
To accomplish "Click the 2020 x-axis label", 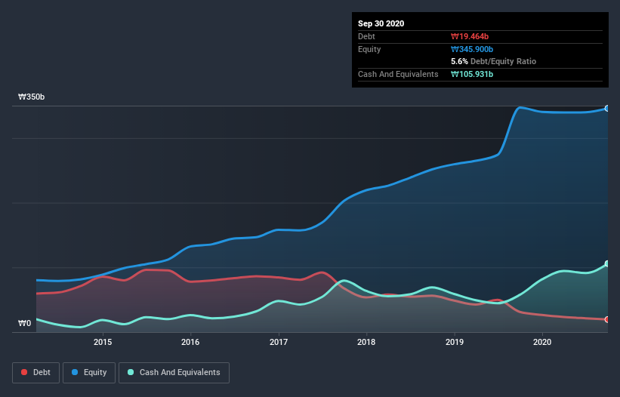I will pyautogui.click(x=542, y=342).
